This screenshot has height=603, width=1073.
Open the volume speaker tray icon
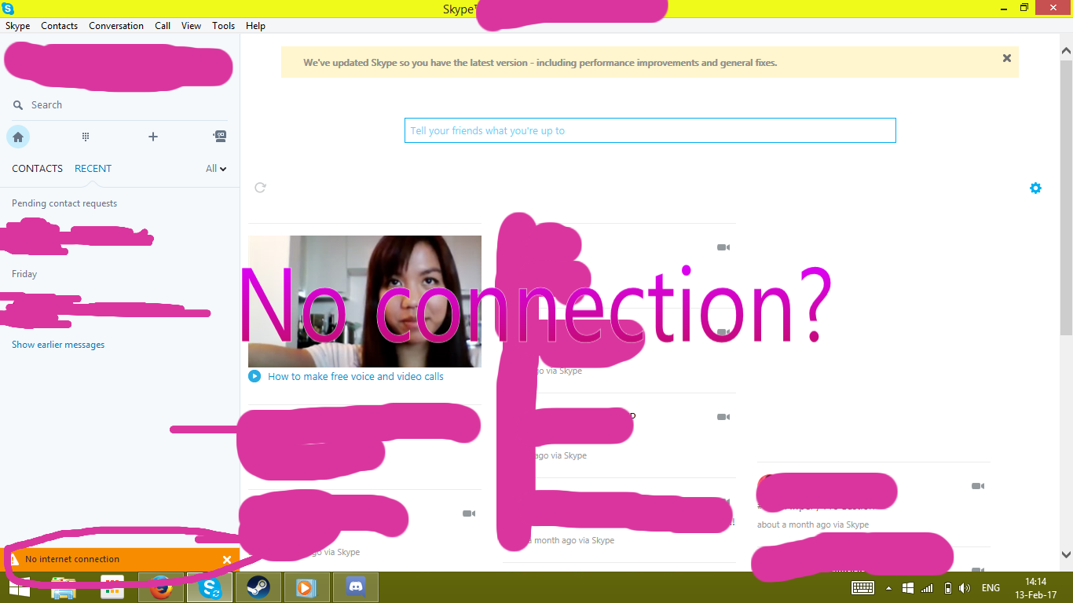(x=965, y=587)
